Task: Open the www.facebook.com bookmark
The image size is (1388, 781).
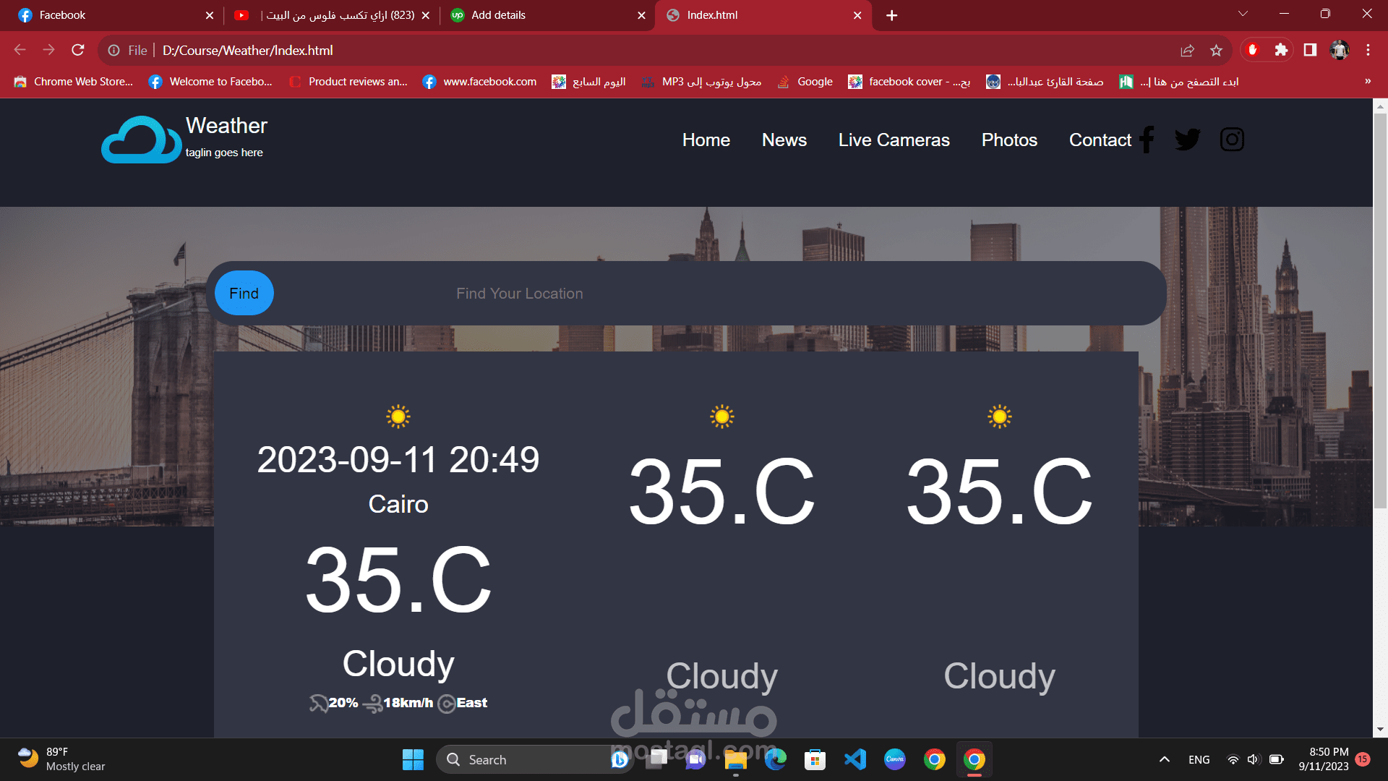Action: (479, 82)
